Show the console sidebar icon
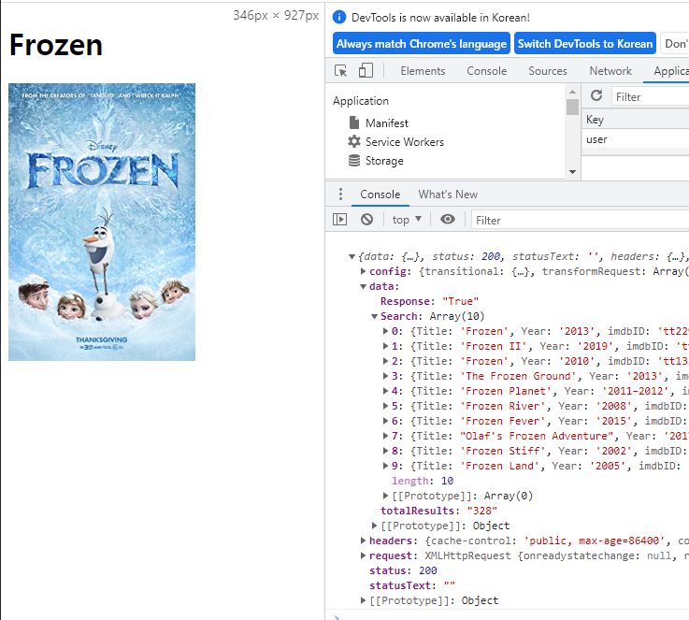Screen dimensions: 689x620 339,219
